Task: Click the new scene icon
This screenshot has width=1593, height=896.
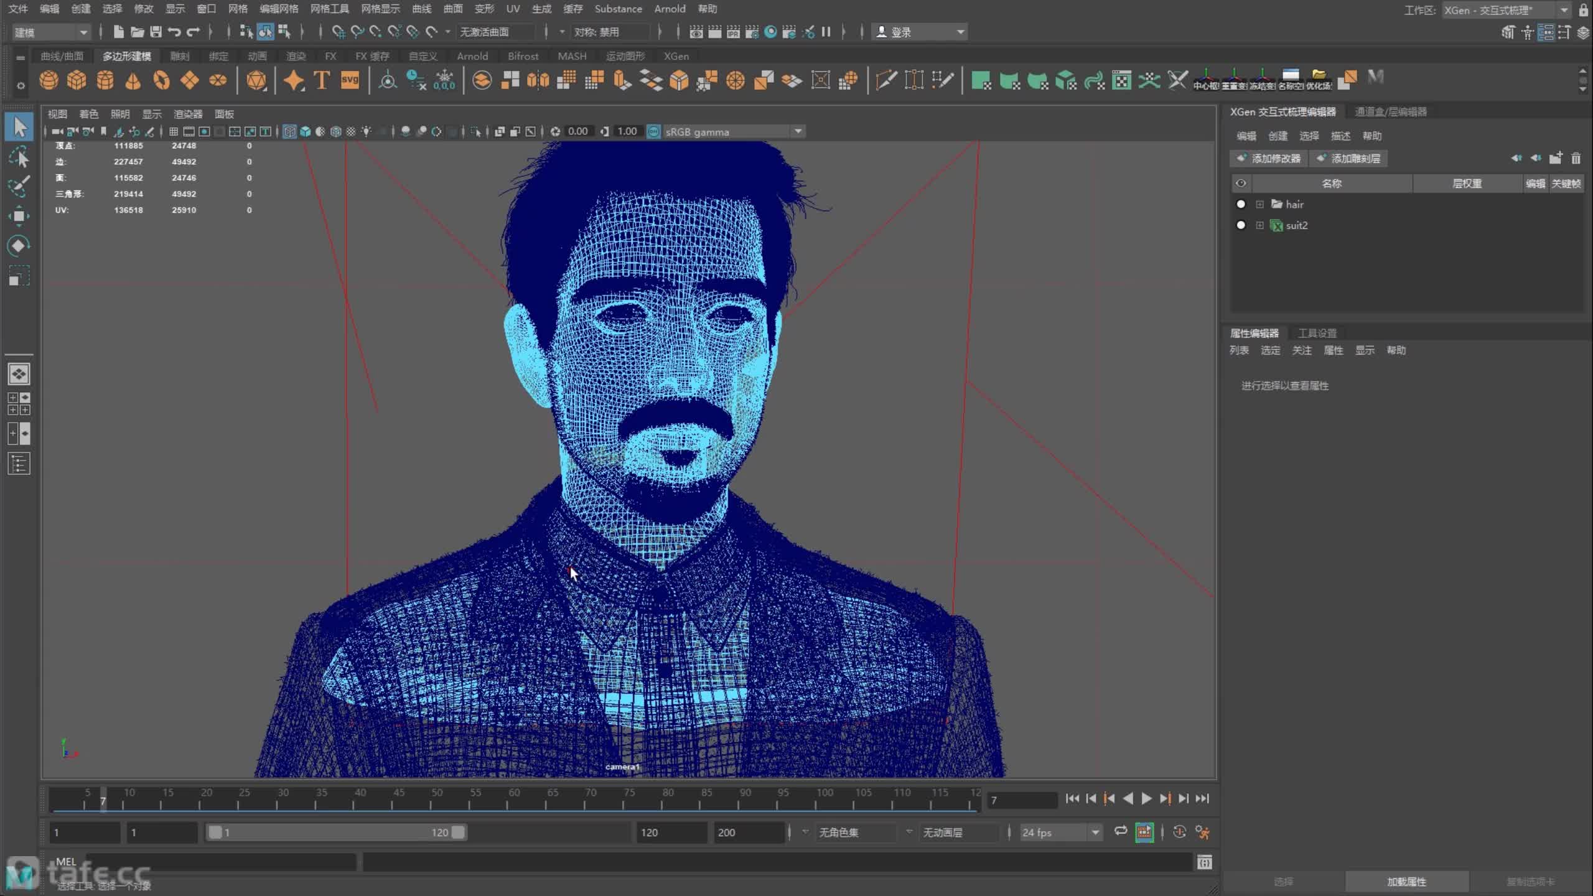Action: (x=118, y=32)
